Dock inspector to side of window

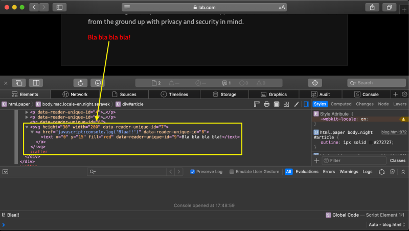[36, 83]
